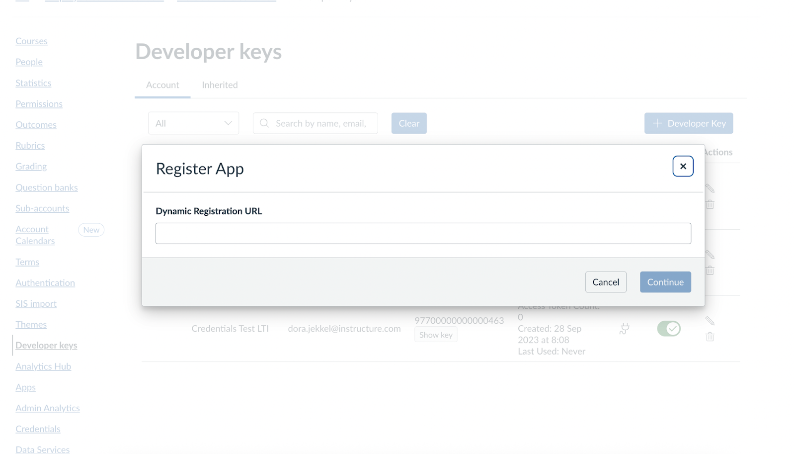Open Developer keys in the sidebar
This screenshot has height=454, width=795.
pyautogui.click(x=46, y=346)
